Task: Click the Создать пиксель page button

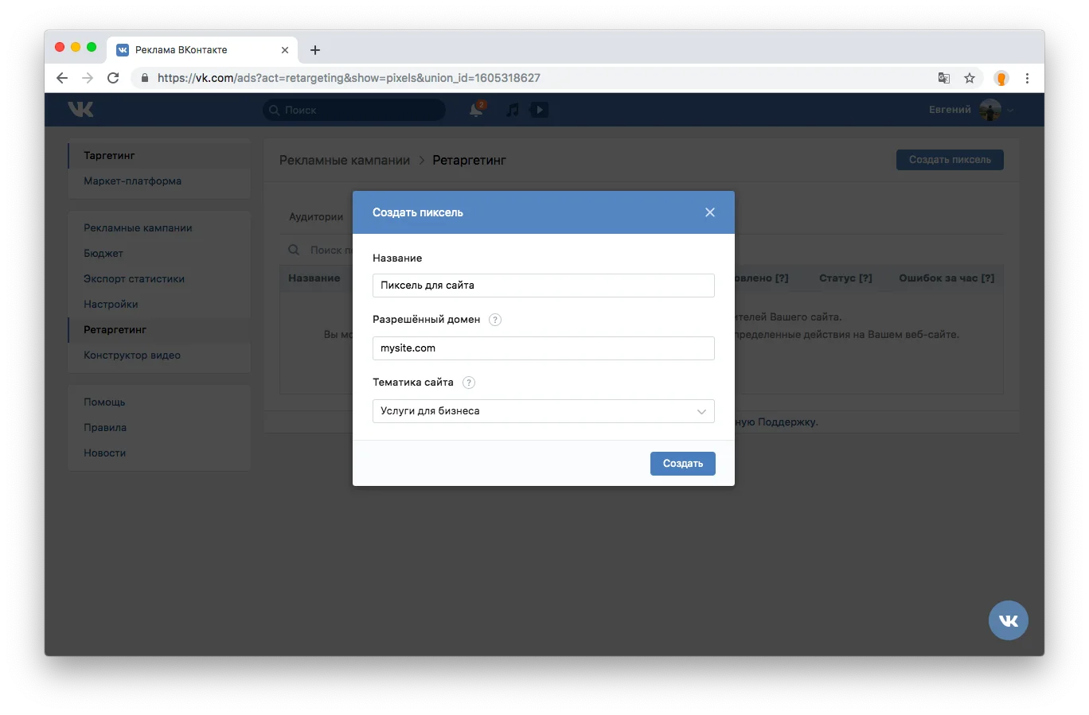Action: coord(950,160)
